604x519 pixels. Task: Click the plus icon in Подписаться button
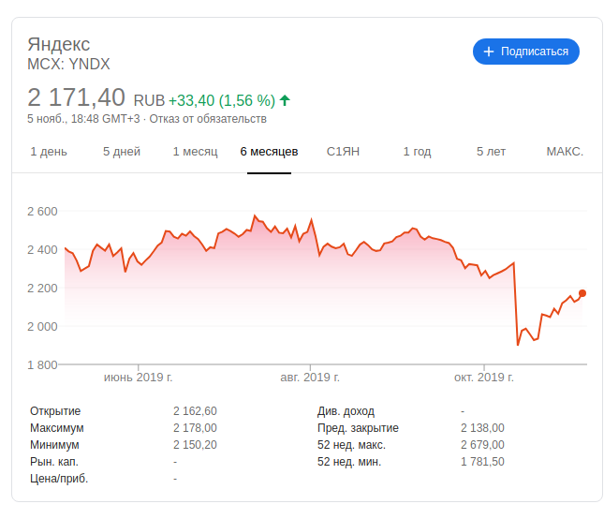click(x=489, y=52)
